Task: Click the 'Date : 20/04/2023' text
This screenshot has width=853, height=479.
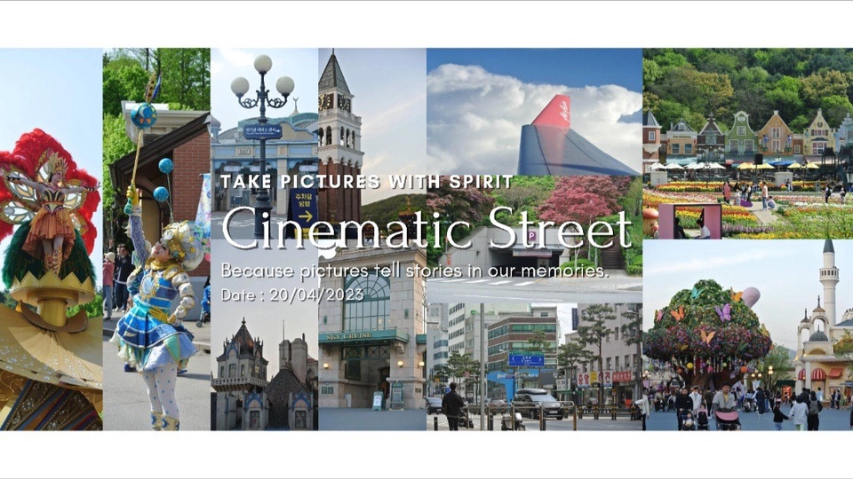Action: click(292, 294)
